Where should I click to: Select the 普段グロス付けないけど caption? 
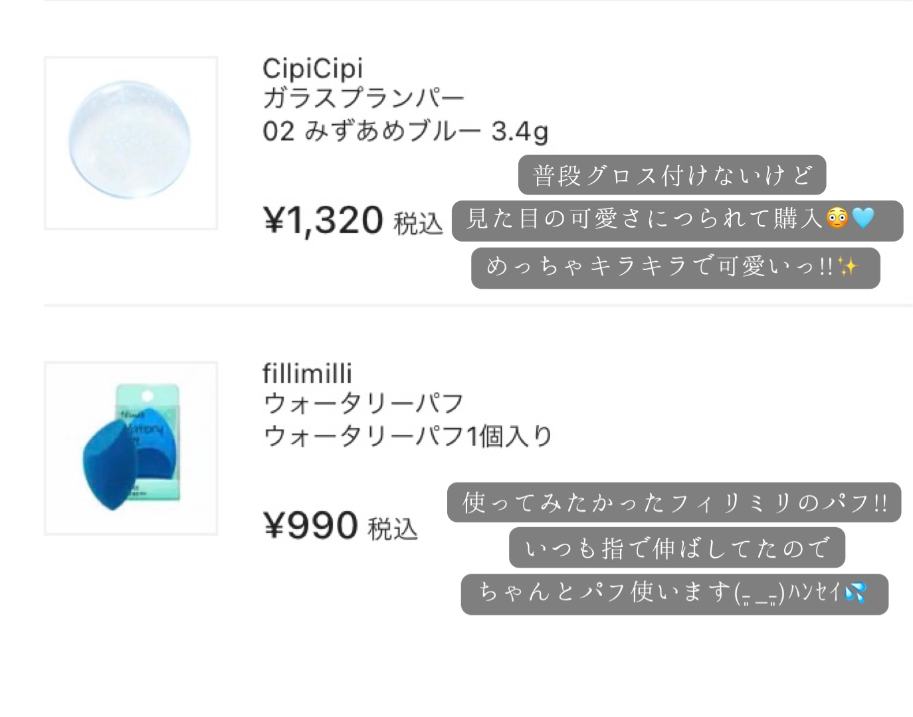(x=671, y=175)
